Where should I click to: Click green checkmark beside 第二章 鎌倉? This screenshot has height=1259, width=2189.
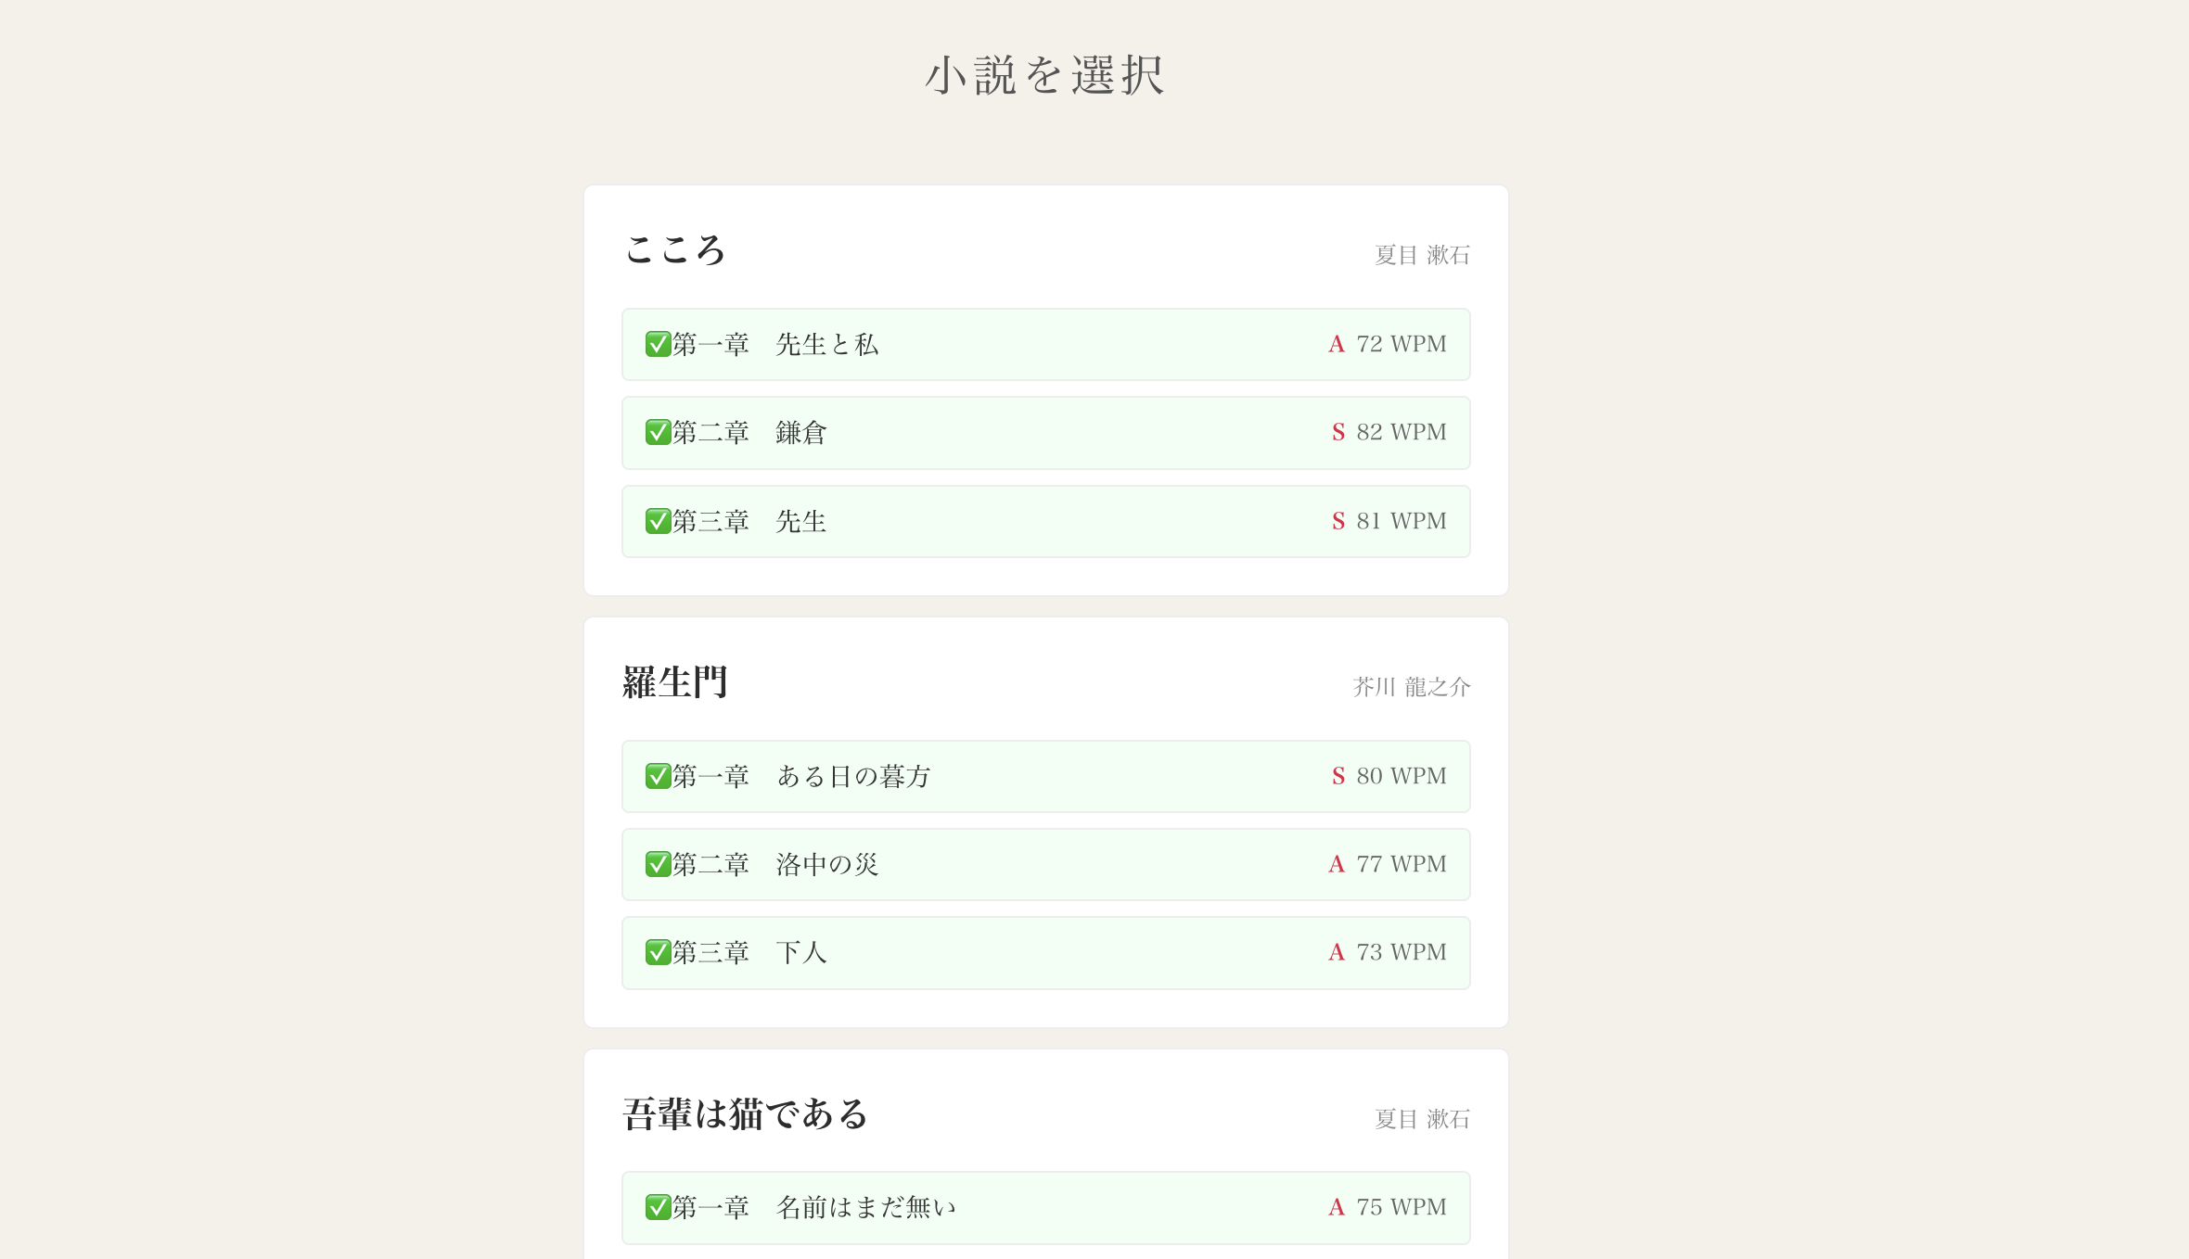tap(658, 432)
